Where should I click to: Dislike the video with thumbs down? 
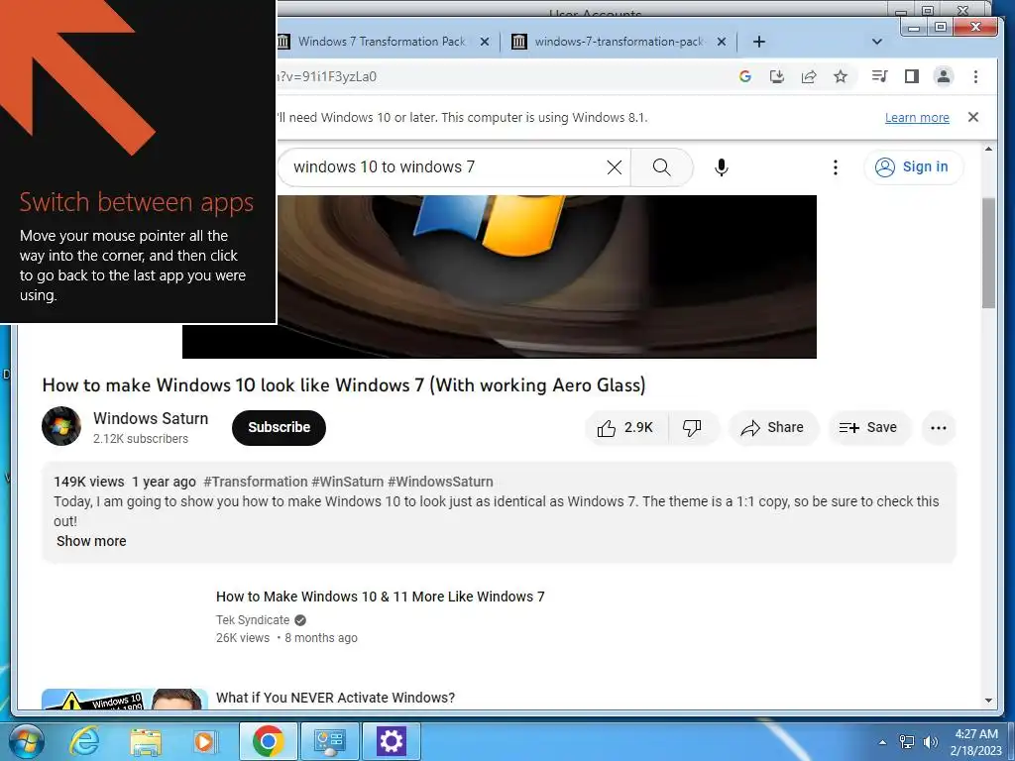tap(692, 428)
